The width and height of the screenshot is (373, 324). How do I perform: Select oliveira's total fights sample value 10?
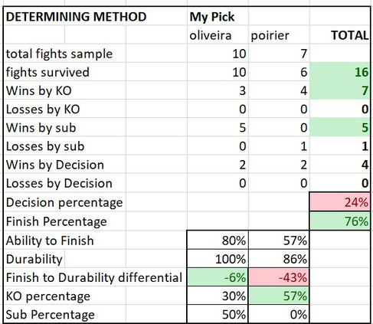pos(218,53)
